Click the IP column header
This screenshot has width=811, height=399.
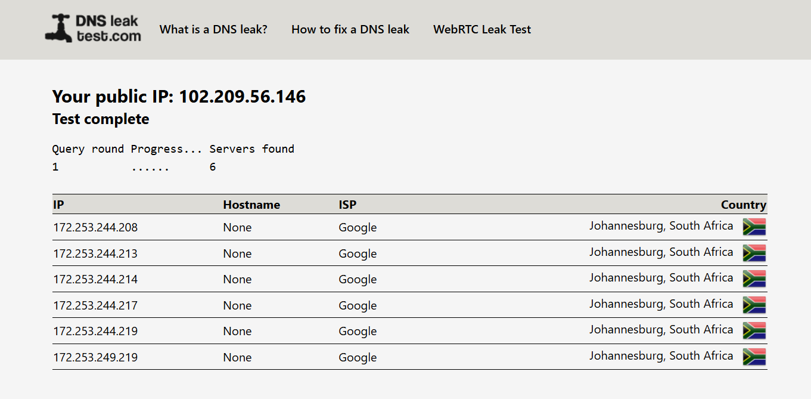coord(58,205)
